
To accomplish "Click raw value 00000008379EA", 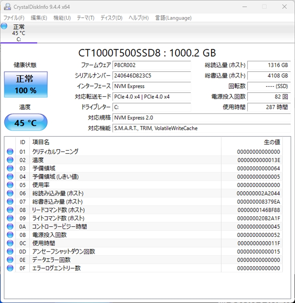I will 258,202.
